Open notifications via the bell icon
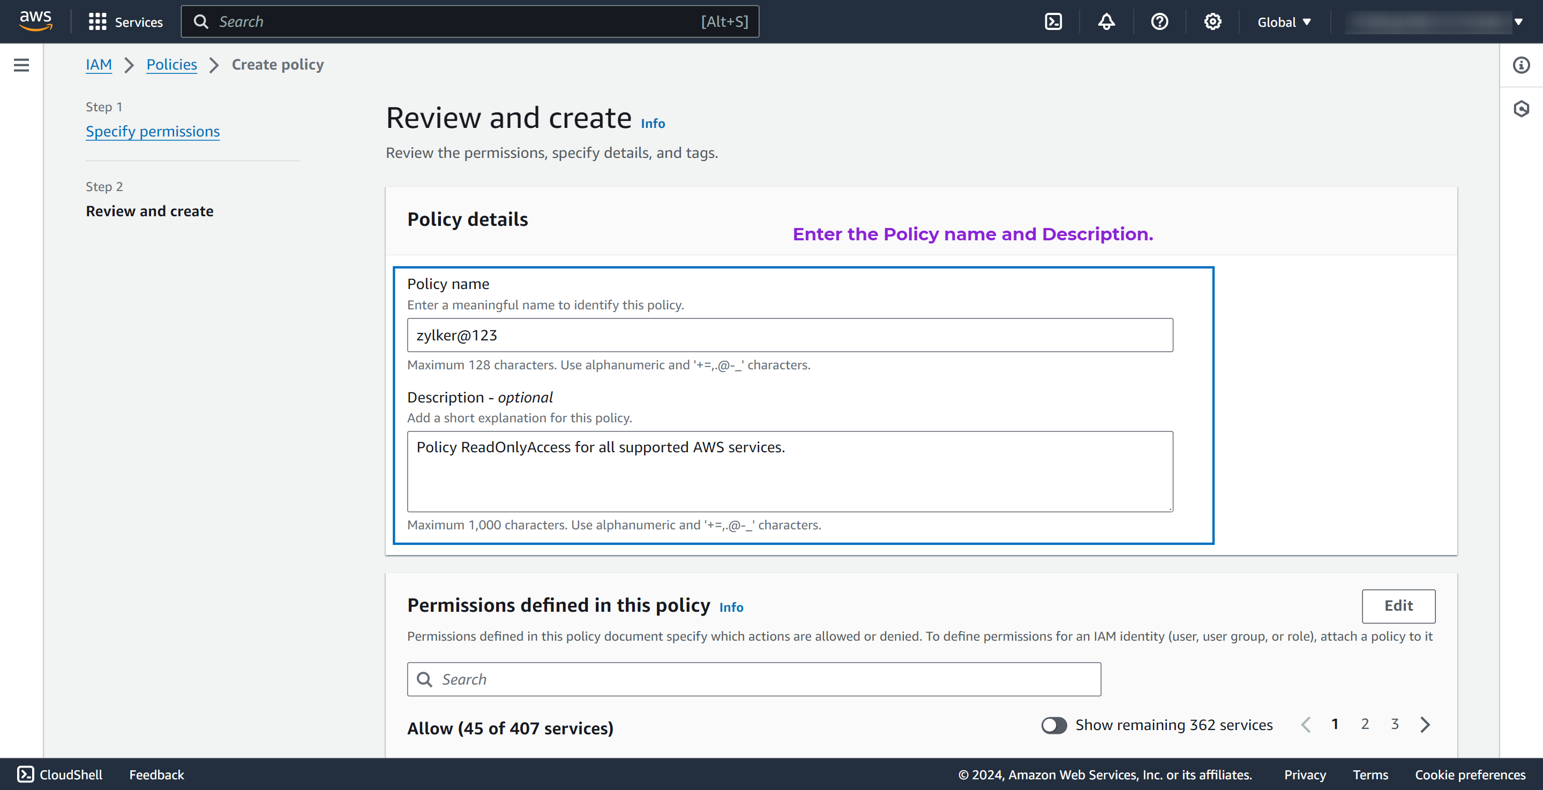 [1106, 21]
